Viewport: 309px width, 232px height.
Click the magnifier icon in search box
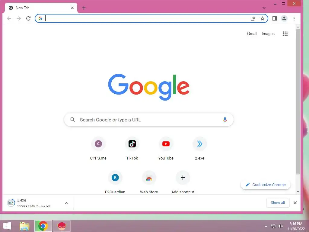coord(72,120)
